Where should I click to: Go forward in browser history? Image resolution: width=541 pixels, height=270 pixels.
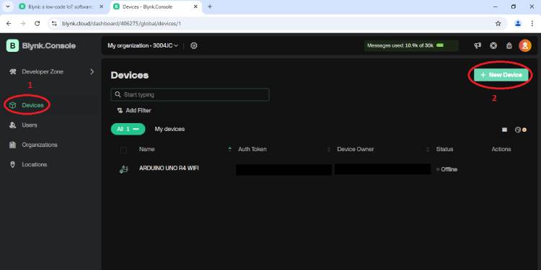pos(23,24)
